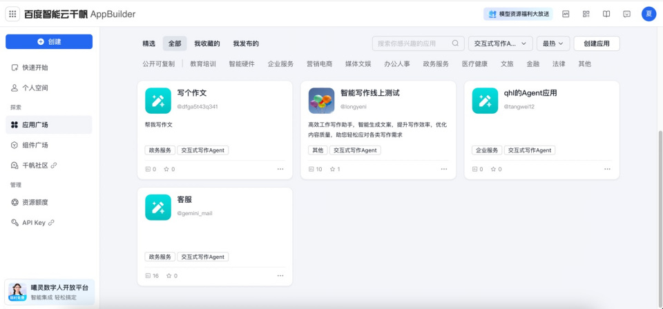Open 组件广场 in the sidebar

click(48, 145)
